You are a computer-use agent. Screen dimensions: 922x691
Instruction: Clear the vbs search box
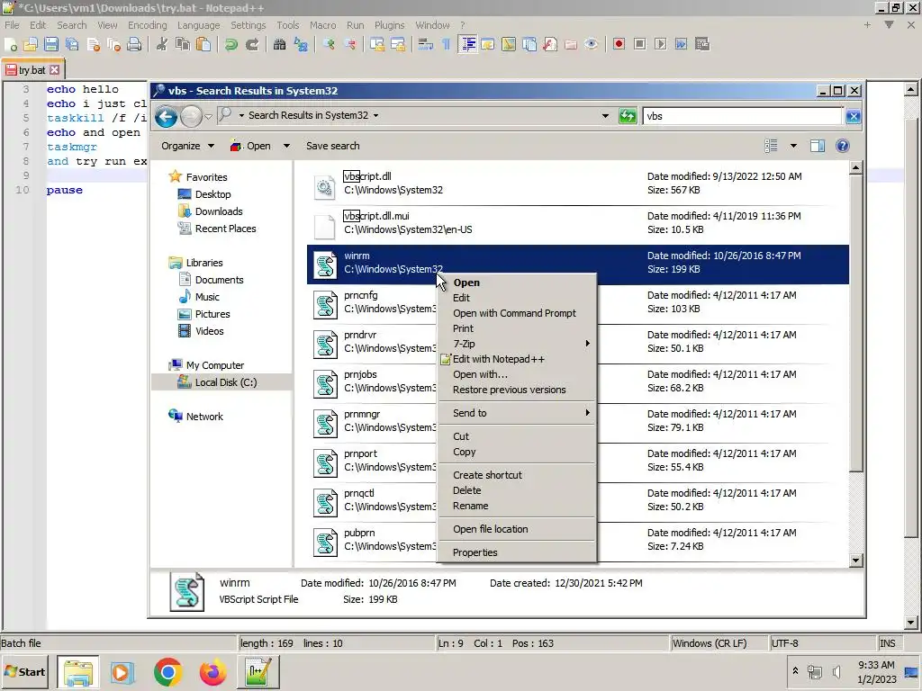click(854, 116)
